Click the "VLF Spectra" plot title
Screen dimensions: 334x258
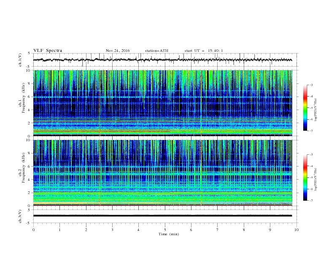coord(48,51)
